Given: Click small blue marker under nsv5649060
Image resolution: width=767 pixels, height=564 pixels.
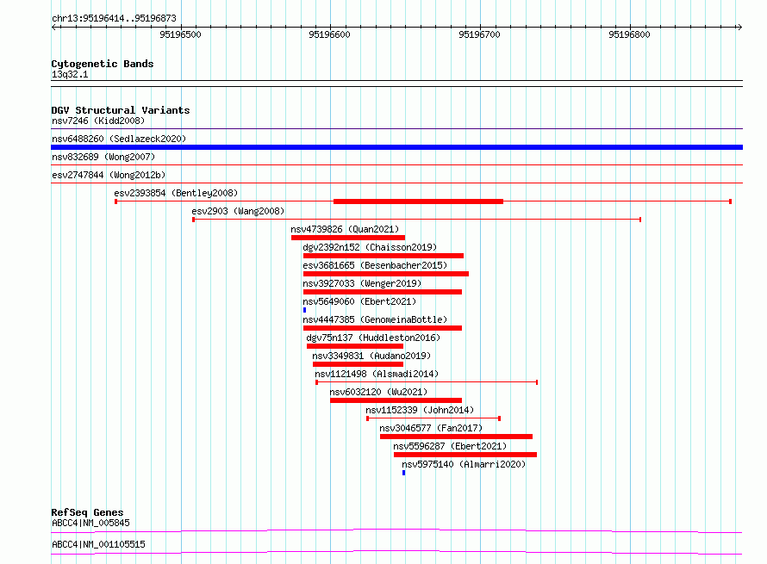Looking at the screenshot, I should coord(304,310).
